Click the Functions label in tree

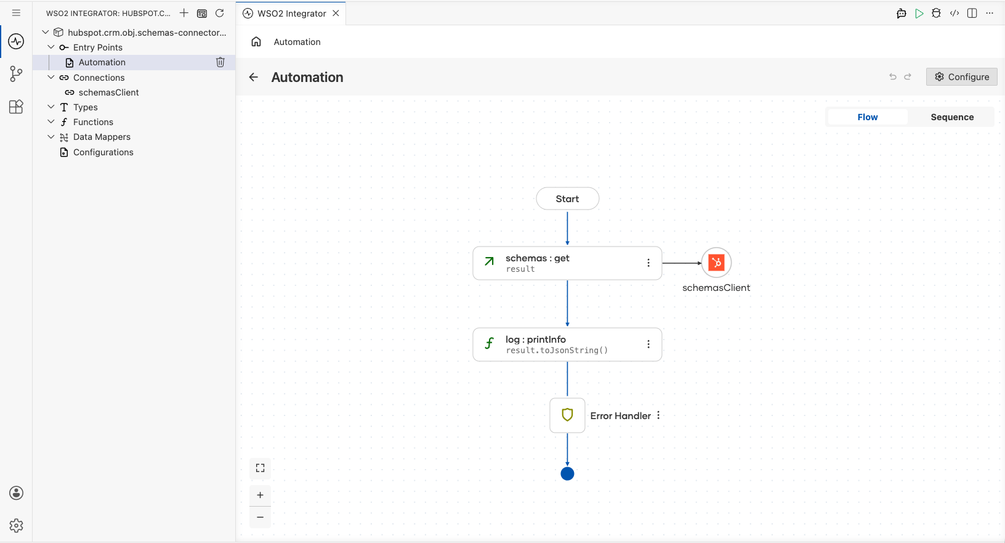93,122
